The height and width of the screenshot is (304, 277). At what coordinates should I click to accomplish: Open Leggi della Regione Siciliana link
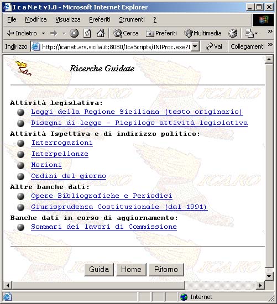137,112
